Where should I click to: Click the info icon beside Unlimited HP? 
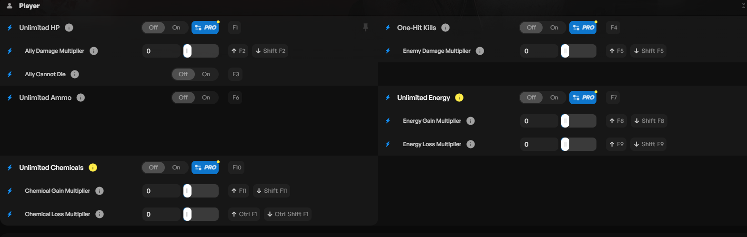(x=69, y=28)
